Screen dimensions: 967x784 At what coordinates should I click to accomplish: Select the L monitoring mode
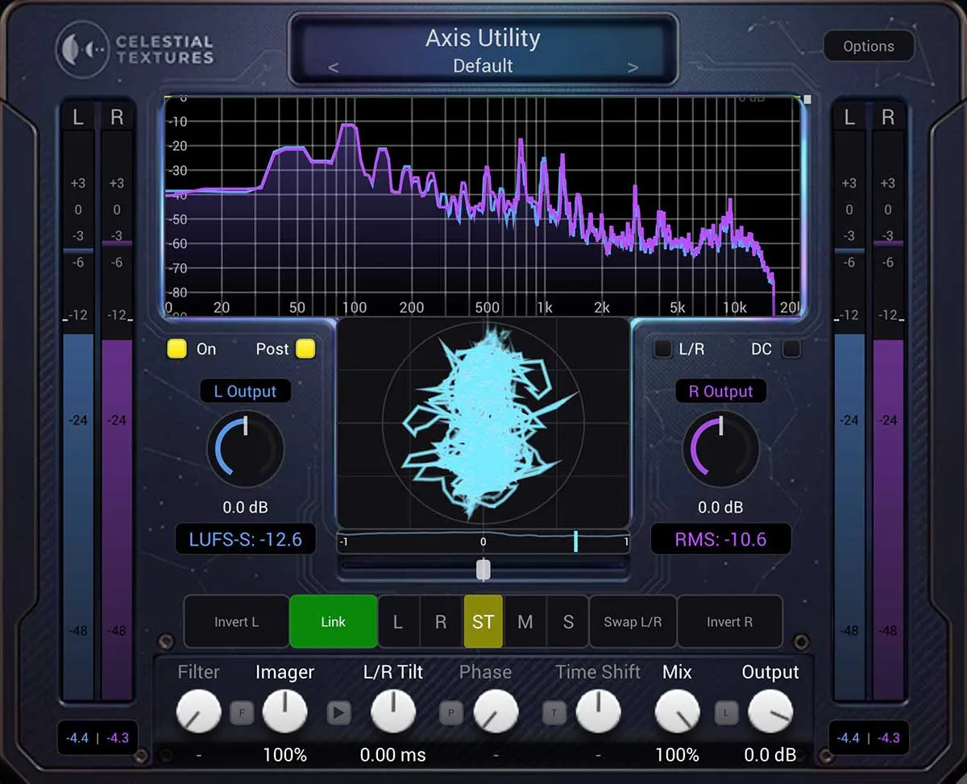[x=398, y=621]
